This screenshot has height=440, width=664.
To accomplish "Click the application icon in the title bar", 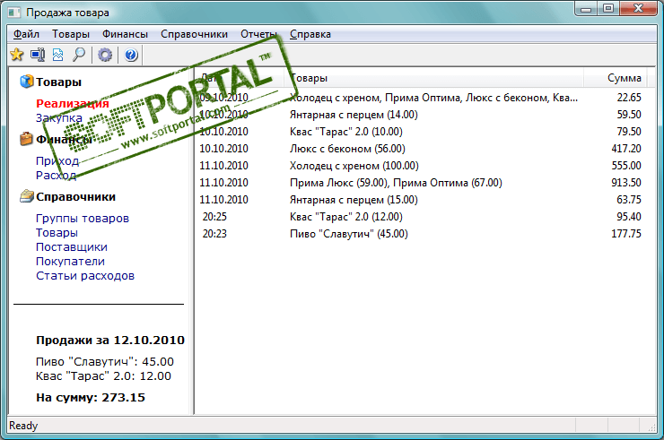I will (14, 13).
